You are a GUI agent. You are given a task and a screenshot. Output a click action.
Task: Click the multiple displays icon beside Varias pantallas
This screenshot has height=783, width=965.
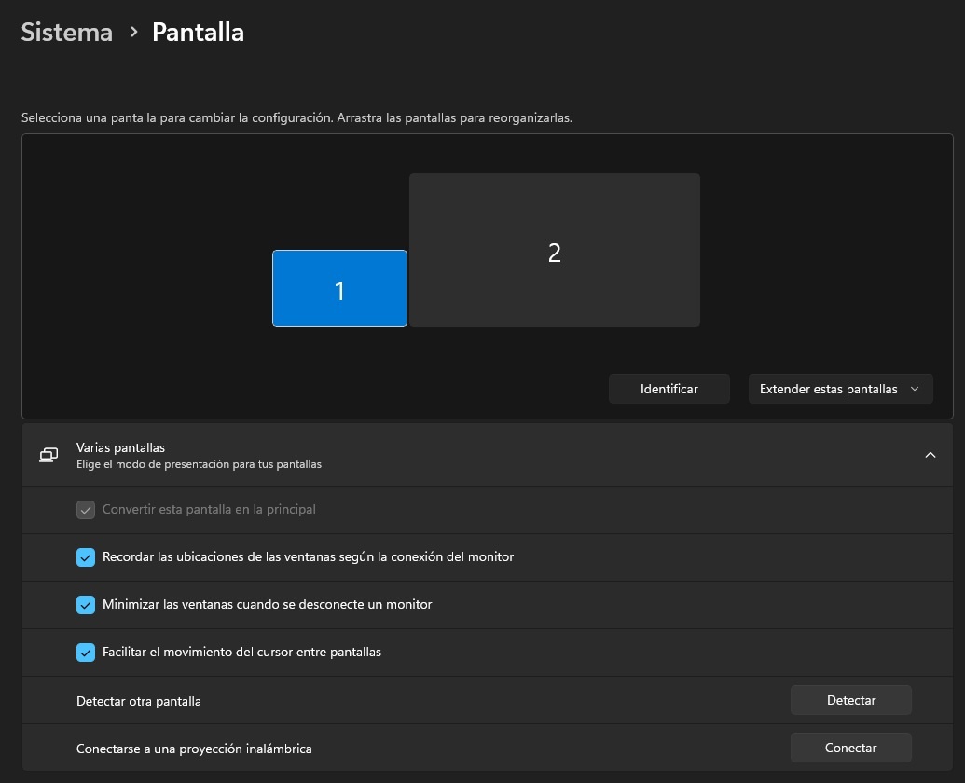click(48, 454)
